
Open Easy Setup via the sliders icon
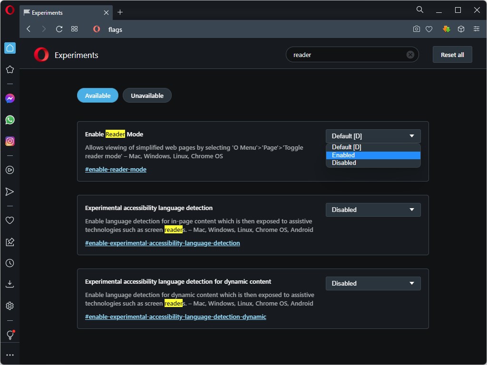point(476,29)
